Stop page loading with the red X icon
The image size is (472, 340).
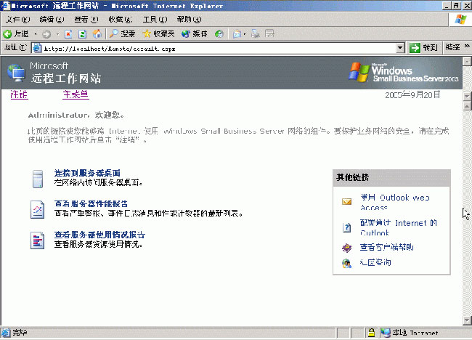[68, 34]
